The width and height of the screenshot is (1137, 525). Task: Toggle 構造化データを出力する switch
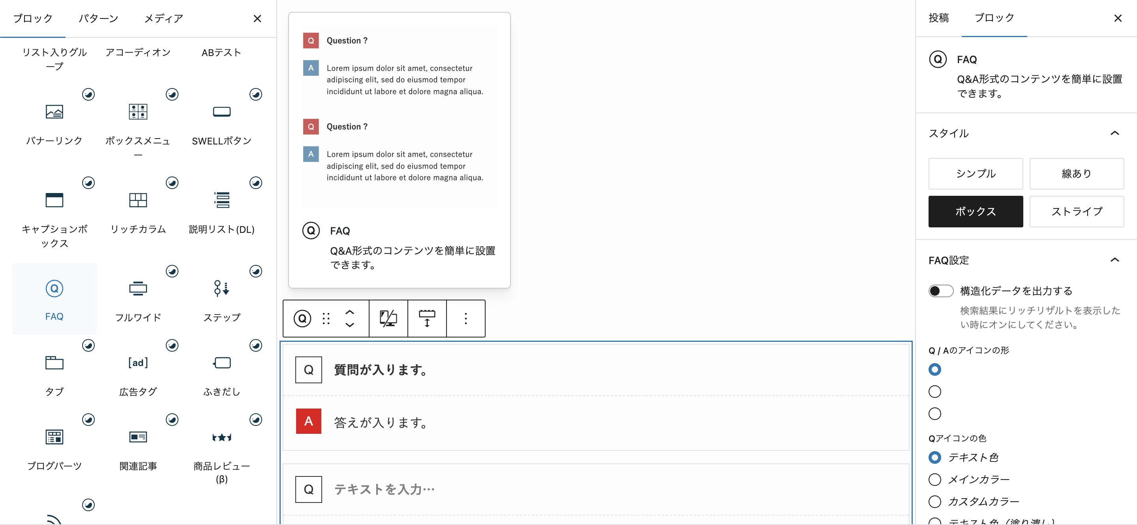(x=940, y=291)
